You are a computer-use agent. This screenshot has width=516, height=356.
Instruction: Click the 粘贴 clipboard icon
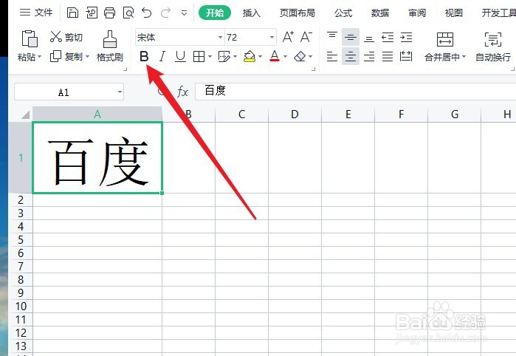pos(30,38)
